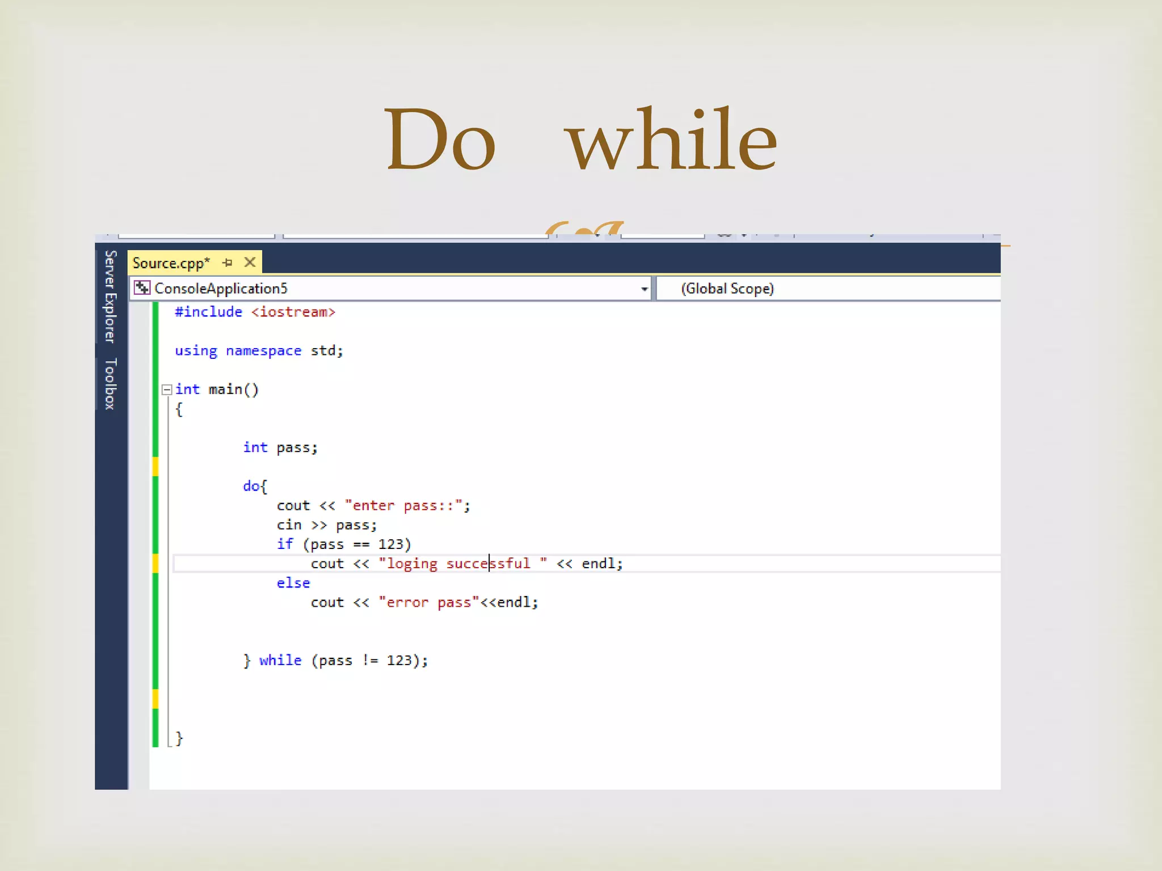Open the Server Explorer side panel
Image resolution: width=1162 pixels, height=871 pixels.
[110, 296]
